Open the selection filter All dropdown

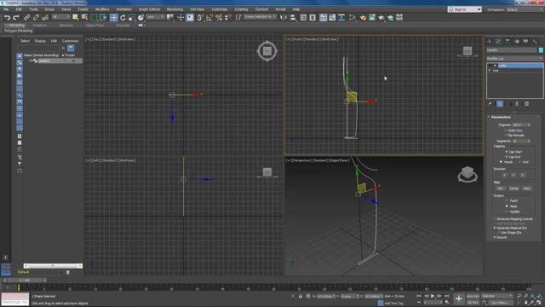click(60, 17)
